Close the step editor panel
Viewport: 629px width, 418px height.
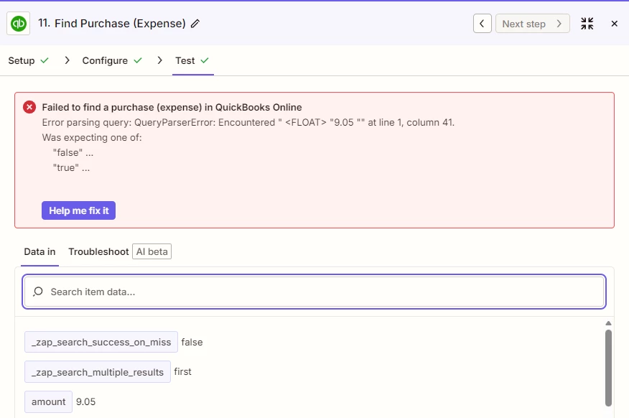(614, 24)
